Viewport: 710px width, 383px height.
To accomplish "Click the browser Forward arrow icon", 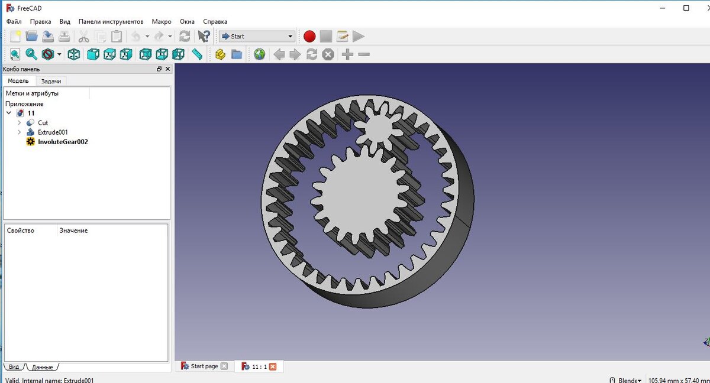I will (x=295, y=54).
